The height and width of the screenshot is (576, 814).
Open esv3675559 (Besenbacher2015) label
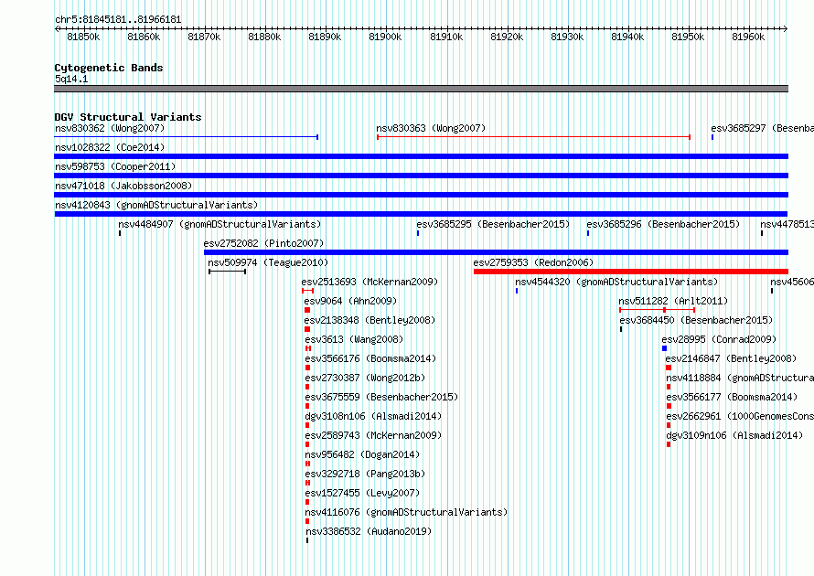[x=381, y=397]
